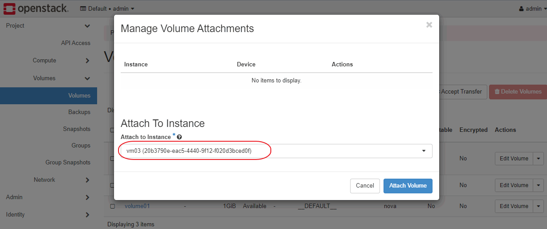This screenshot has width=547, height=229.
Task: Open Group Snapshots in the sidebar
Action: click(68, 163)
